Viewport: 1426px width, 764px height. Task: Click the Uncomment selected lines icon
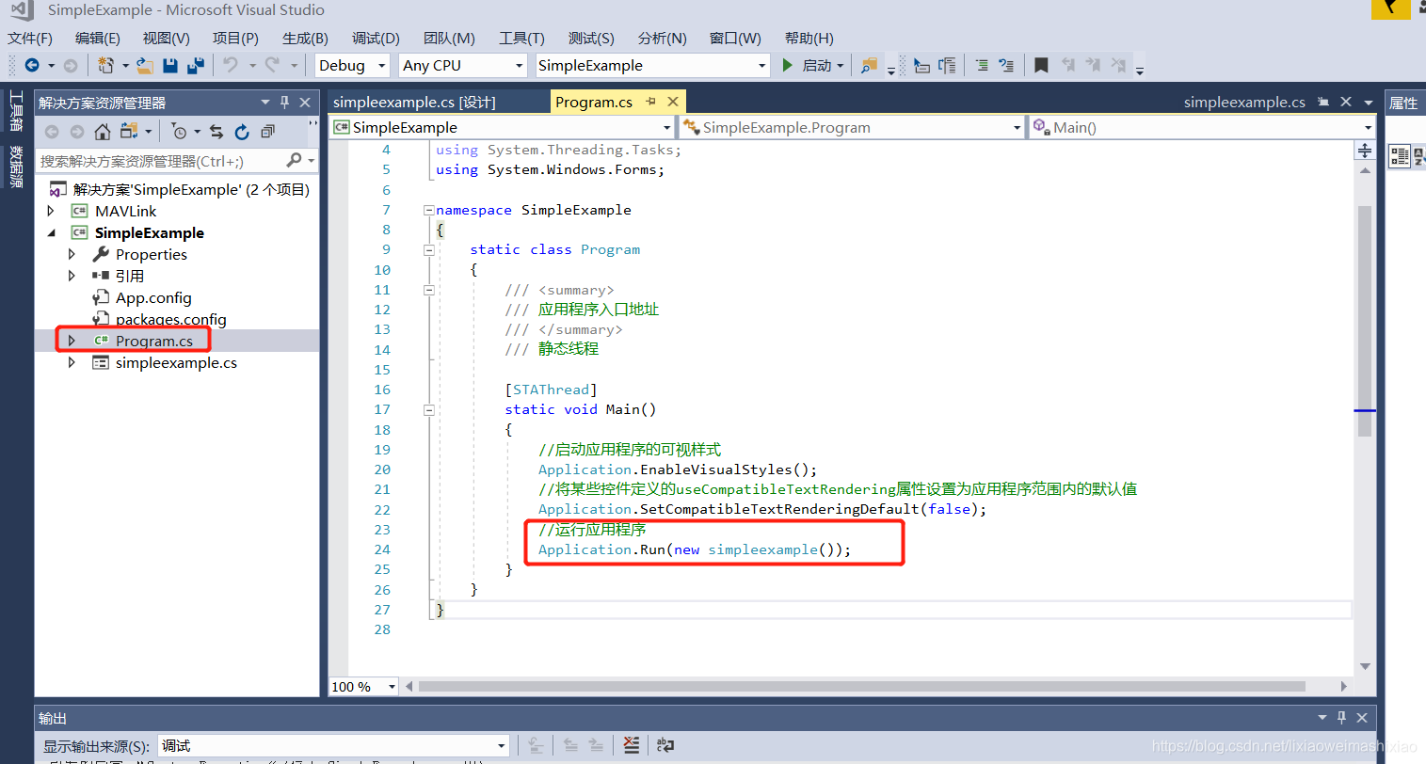1006,65
